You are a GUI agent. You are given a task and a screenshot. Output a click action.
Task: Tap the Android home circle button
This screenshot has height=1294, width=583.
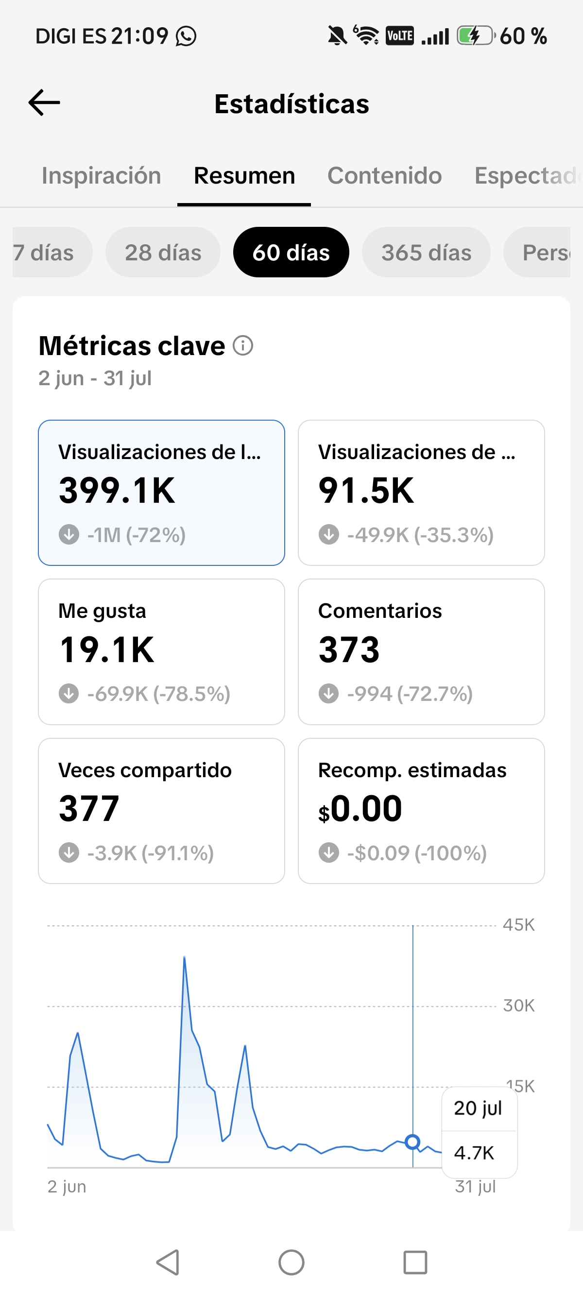point(291,1262)
